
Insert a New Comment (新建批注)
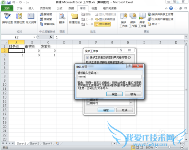click(x=74, y=19)
